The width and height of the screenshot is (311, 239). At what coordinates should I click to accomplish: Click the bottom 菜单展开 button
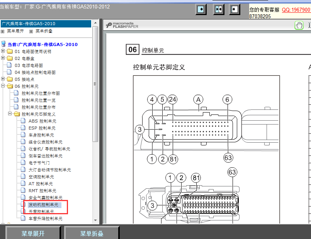click(x=33, y=233)
